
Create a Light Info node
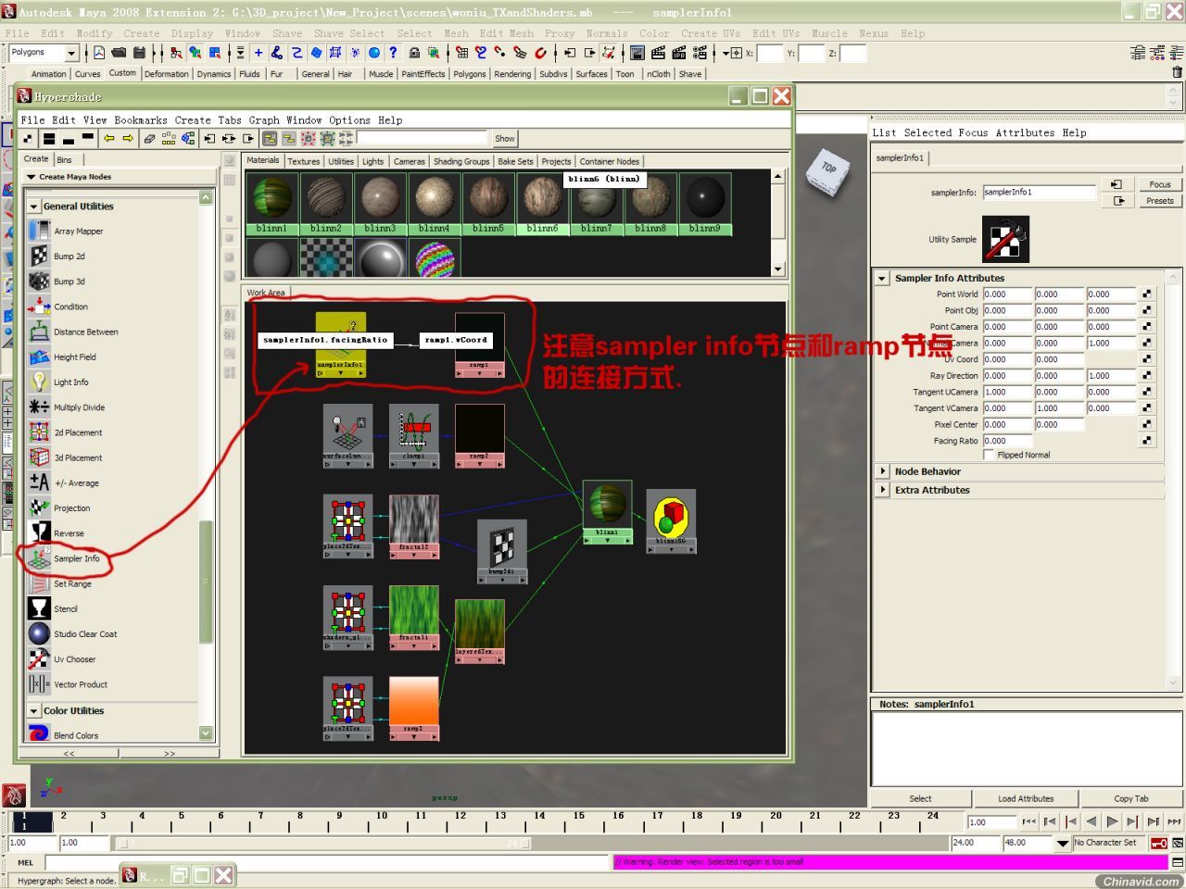click(59, 382)
